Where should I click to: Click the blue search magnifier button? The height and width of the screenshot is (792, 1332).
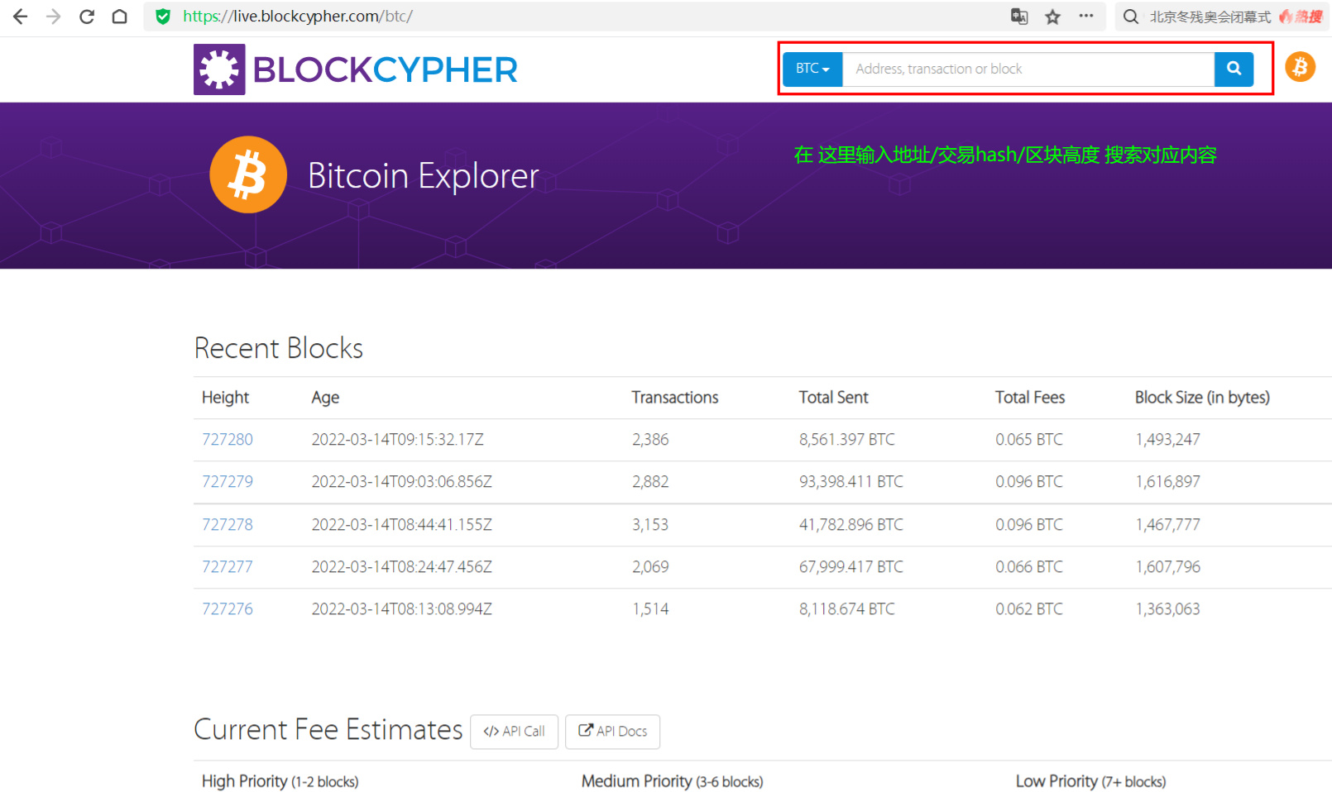pyautogui.click(x=1234, y=69)
